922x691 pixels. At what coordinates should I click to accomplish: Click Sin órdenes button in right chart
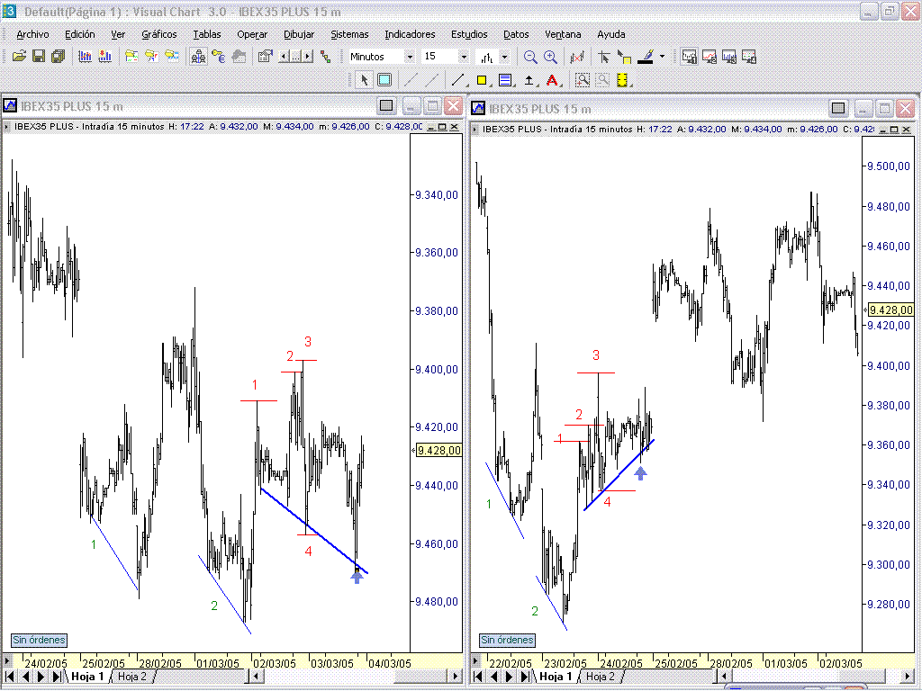[x=507, y=640]
